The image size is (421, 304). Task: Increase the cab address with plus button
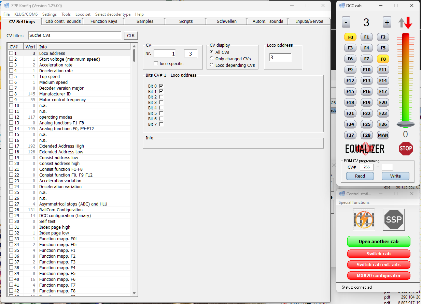387,23
